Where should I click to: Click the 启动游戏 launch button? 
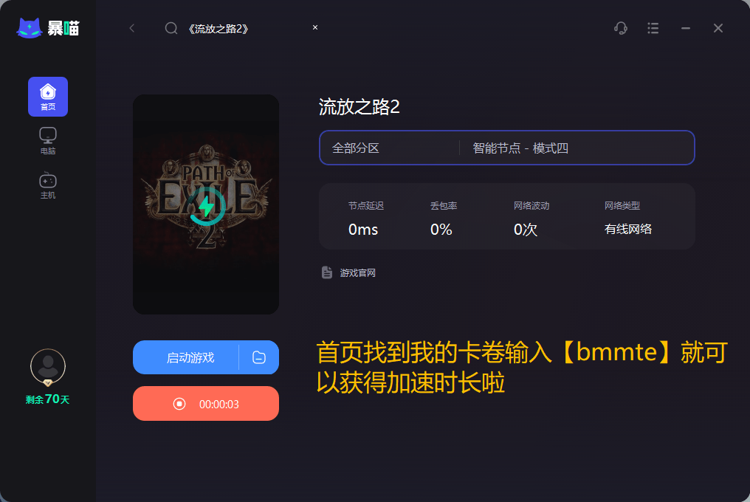[x=185, y=357]
